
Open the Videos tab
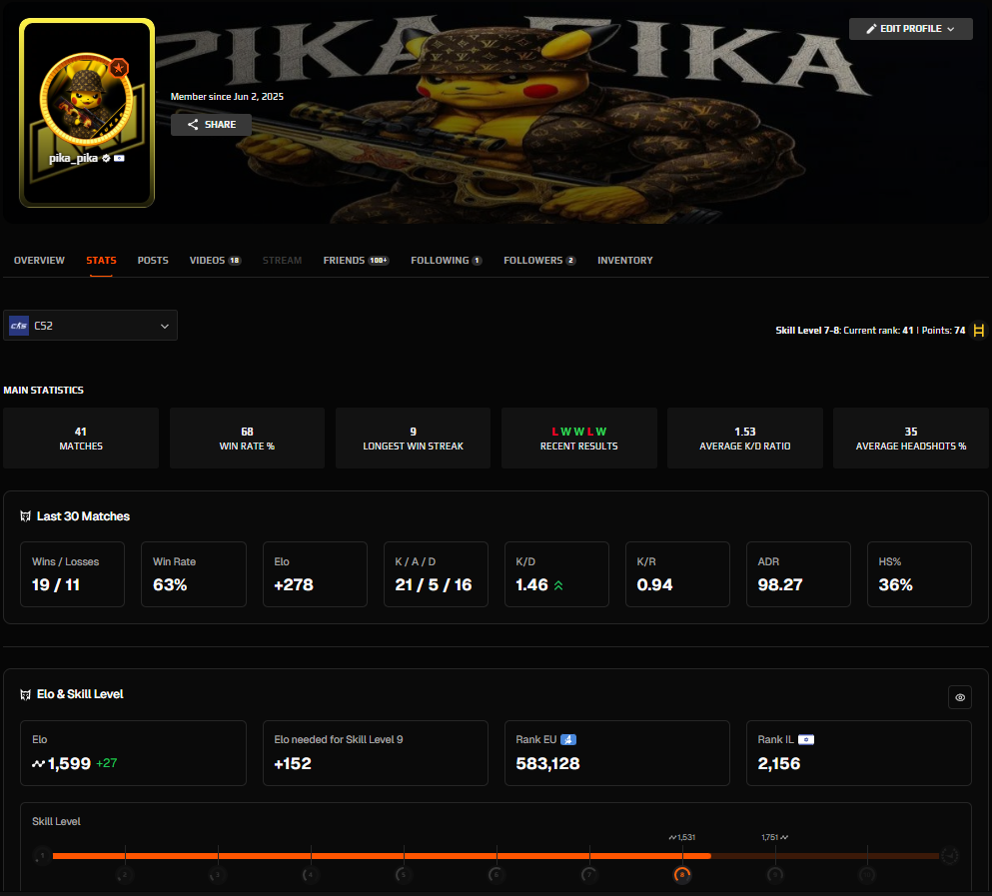click(x=215, y=261)
